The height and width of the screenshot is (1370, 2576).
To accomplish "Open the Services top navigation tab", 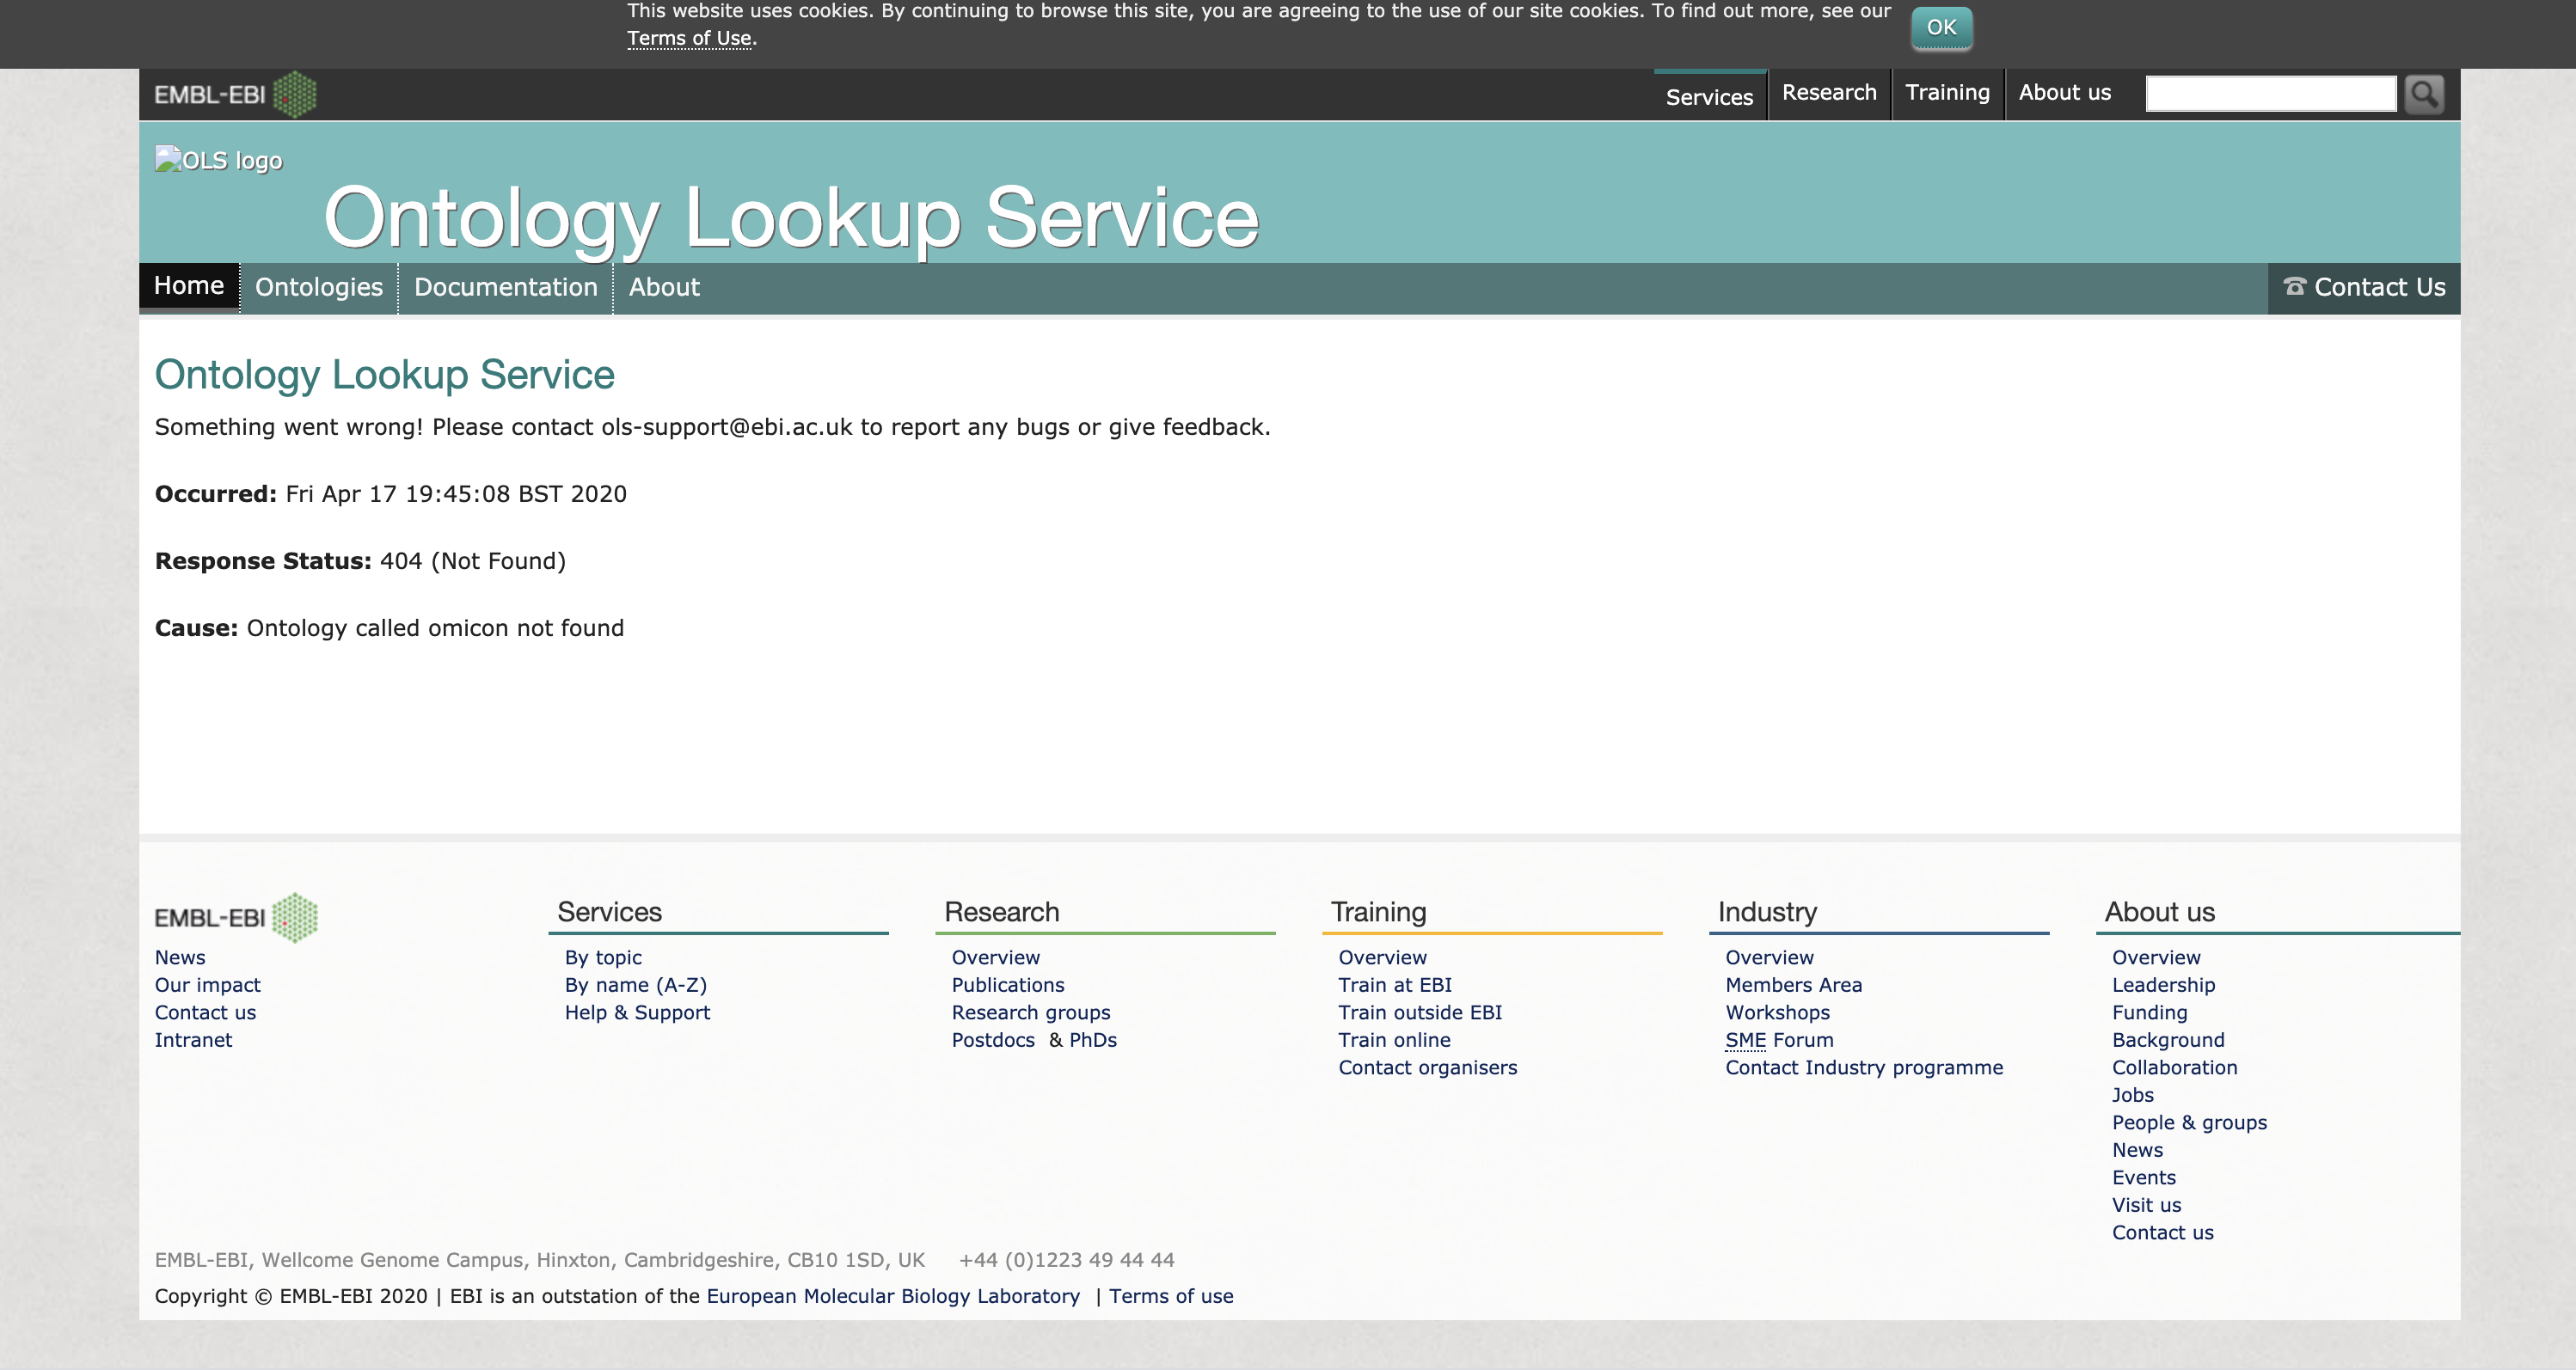I will coord(1709,97).
